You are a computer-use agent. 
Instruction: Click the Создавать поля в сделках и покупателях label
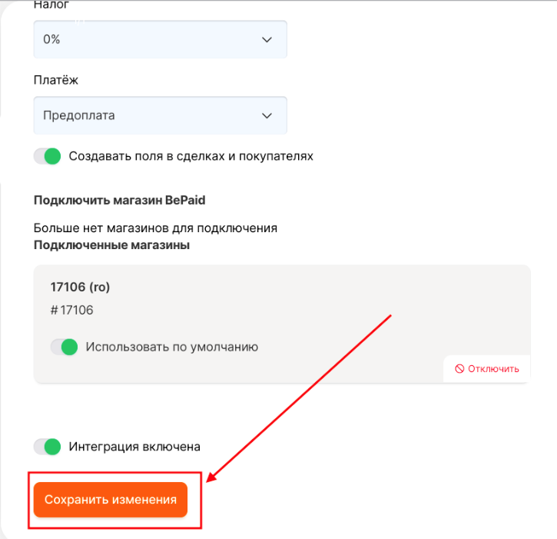(x=191, y=156)
